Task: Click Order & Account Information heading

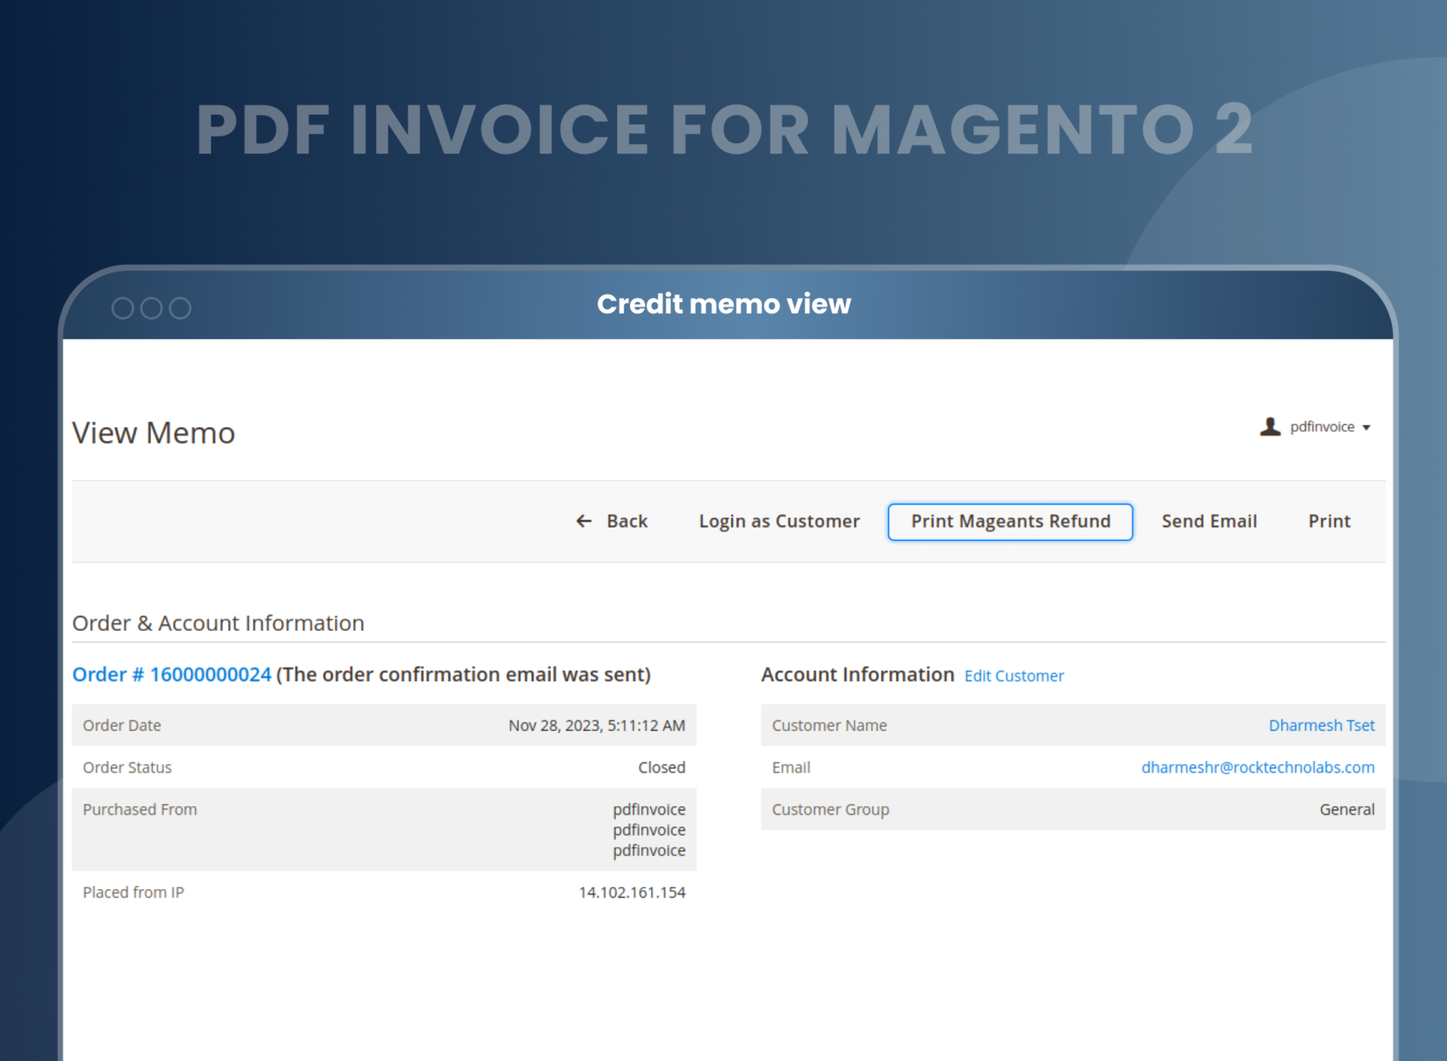Action: coord(218,623)
